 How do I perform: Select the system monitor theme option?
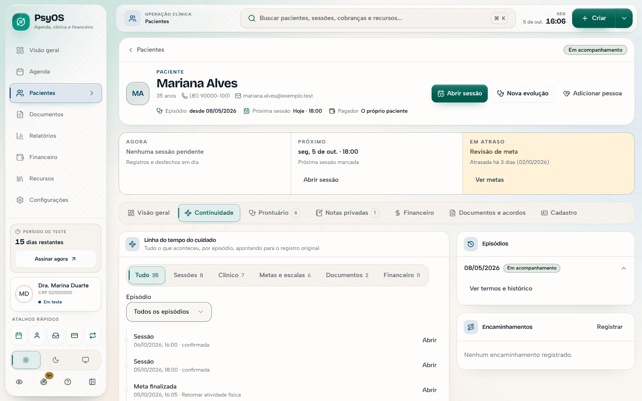point(86,360)
